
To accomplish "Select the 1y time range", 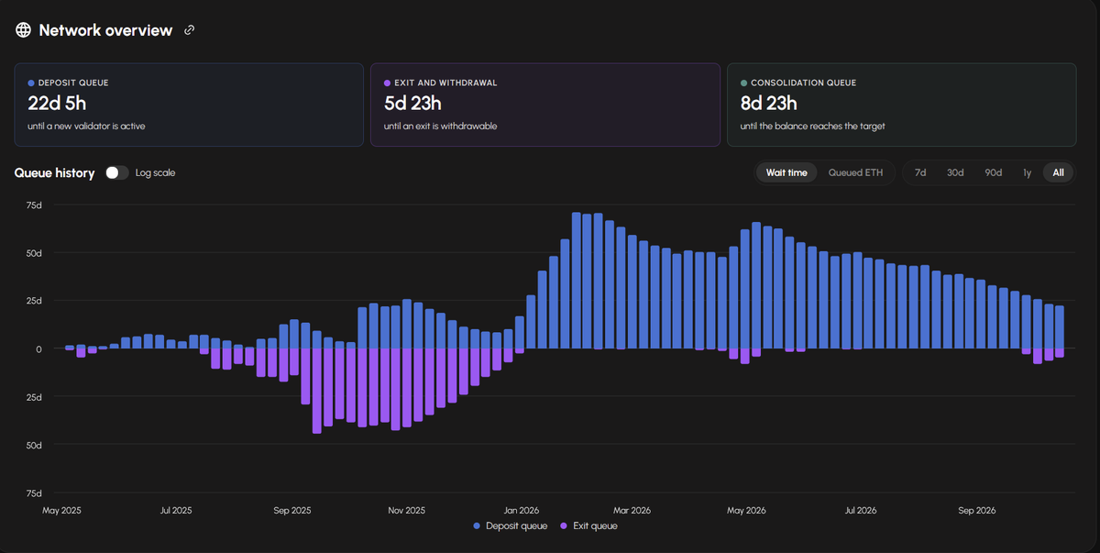I will pyautogui.click(x=1027, y=172).
